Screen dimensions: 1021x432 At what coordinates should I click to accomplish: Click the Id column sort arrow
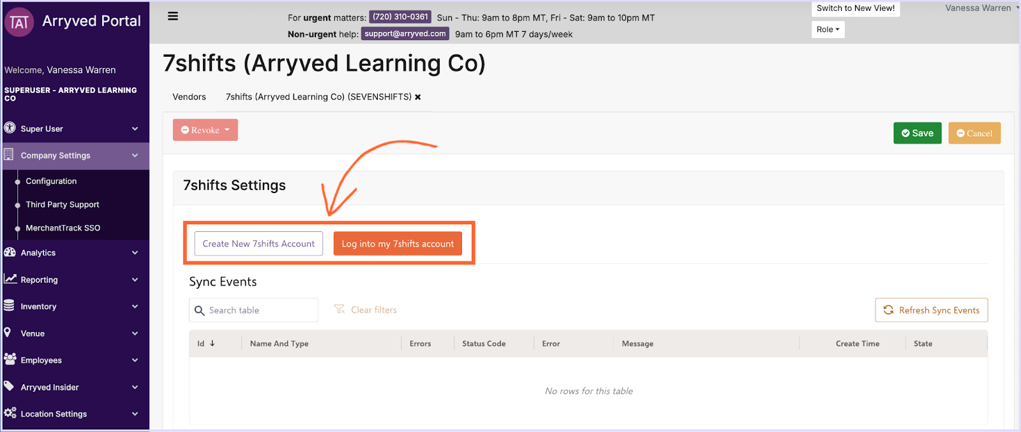click(x=212, y=343)
